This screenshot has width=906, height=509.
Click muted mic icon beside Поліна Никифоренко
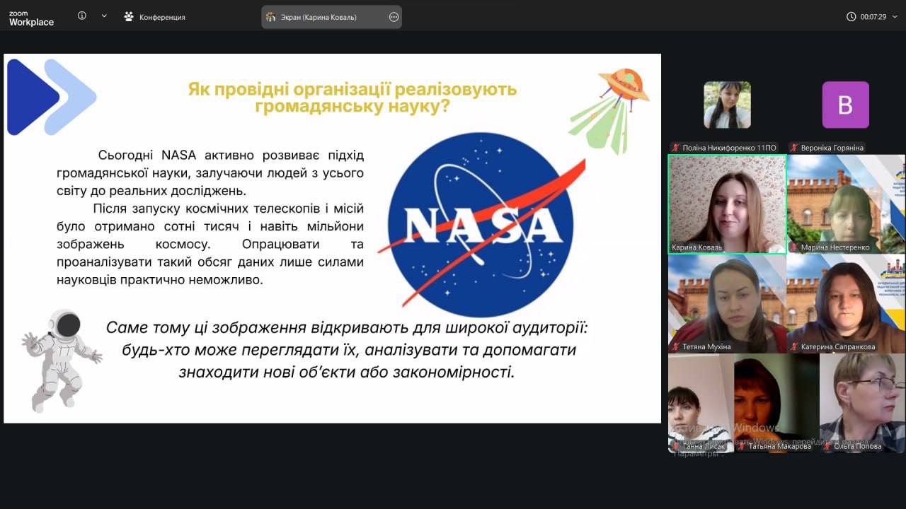676,148
